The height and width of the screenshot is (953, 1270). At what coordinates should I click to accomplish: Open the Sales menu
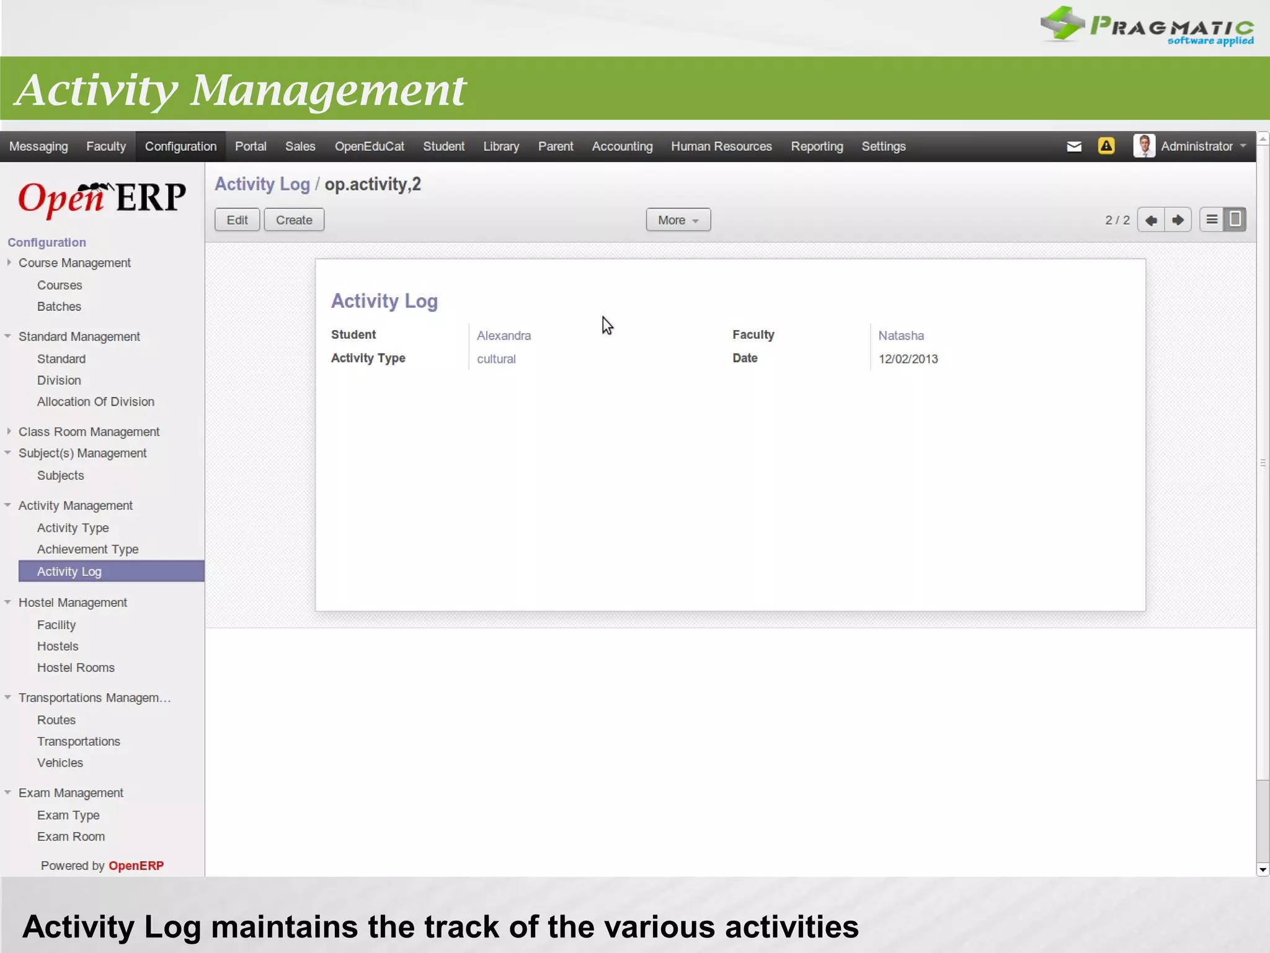tap(300, 146)
